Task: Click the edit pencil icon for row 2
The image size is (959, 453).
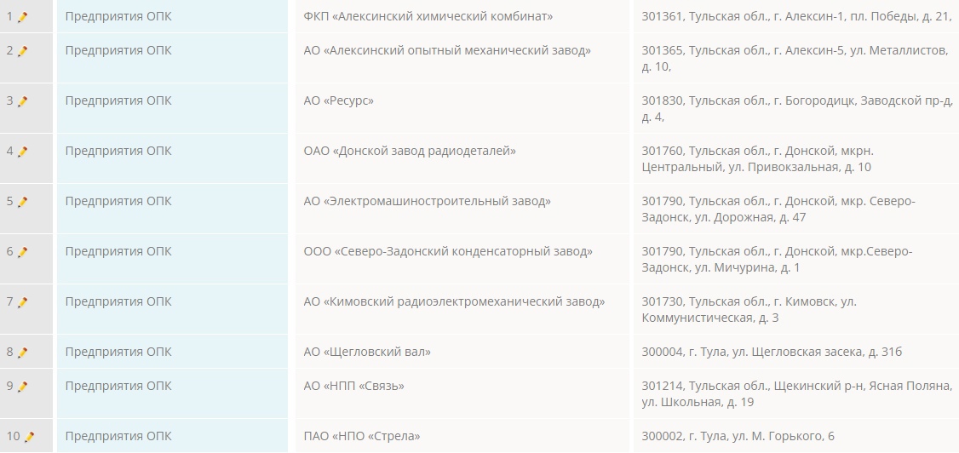Action: point(23,51)
